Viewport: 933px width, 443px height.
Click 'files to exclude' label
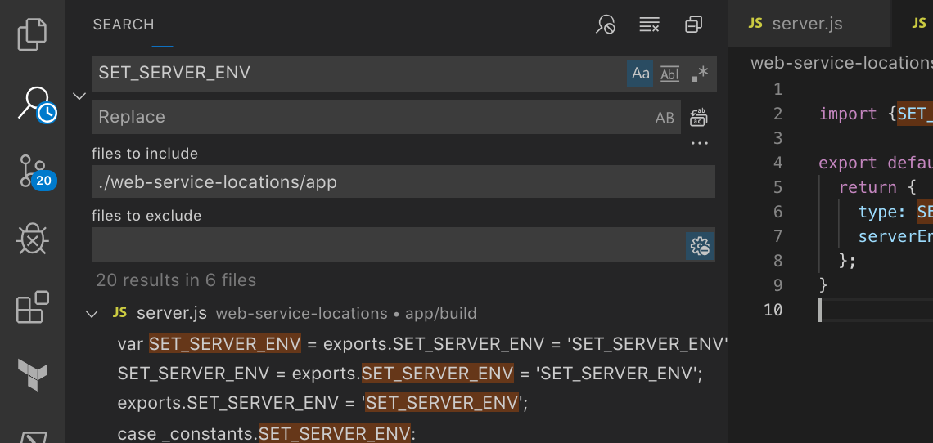click(x=146, y=215)
